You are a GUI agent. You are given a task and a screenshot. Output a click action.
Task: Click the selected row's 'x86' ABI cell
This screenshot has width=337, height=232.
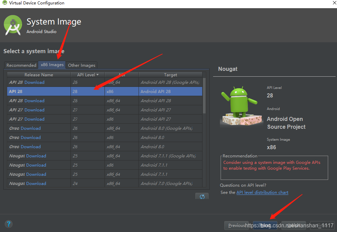[122, 91]
